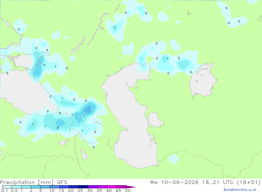
Task: Click the legend arrow beyond 50 mm
Action: point(131,187)
